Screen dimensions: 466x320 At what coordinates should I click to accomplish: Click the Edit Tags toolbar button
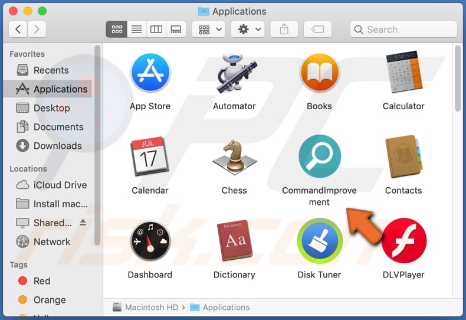[x=317, y=29]
